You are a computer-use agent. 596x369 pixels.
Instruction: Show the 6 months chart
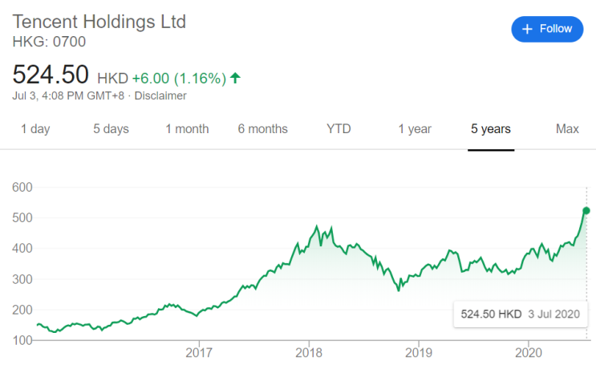click(x=262, y=128)
